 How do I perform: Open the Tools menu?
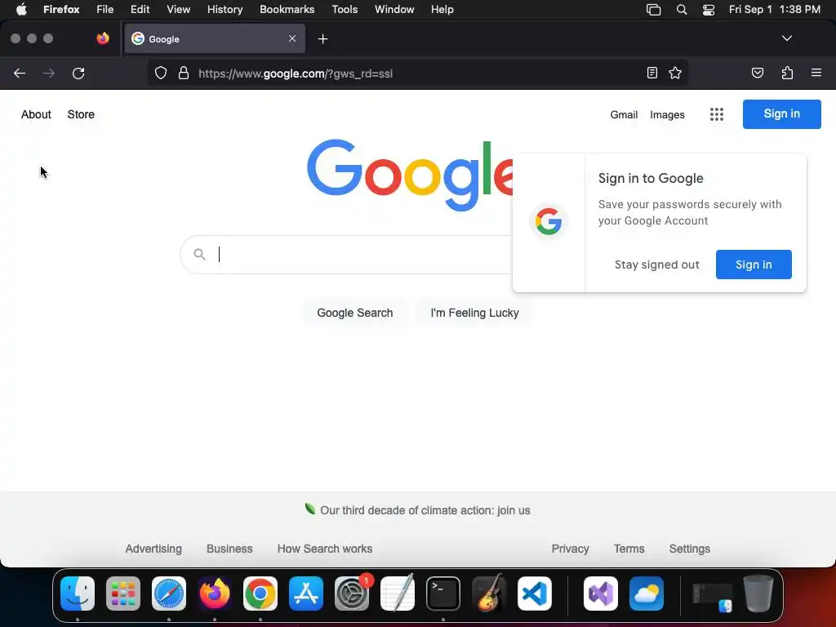click(x=345, y=9)
